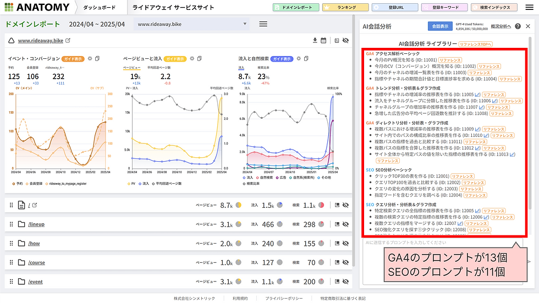539x303 pixels.
Task: Hide the /course directory row
Action: point(345,262)
